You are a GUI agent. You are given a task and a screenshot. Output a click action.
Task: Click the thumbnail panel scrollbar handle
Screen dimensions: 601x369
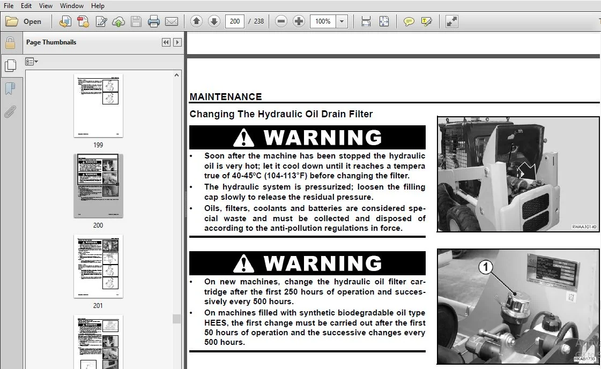point(176,319)
